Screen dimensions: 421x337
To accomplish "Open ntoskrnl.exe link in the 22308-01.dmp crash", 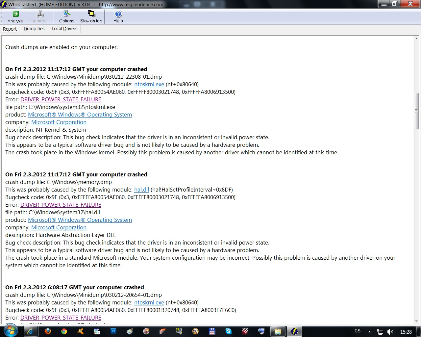I will 149,84.
